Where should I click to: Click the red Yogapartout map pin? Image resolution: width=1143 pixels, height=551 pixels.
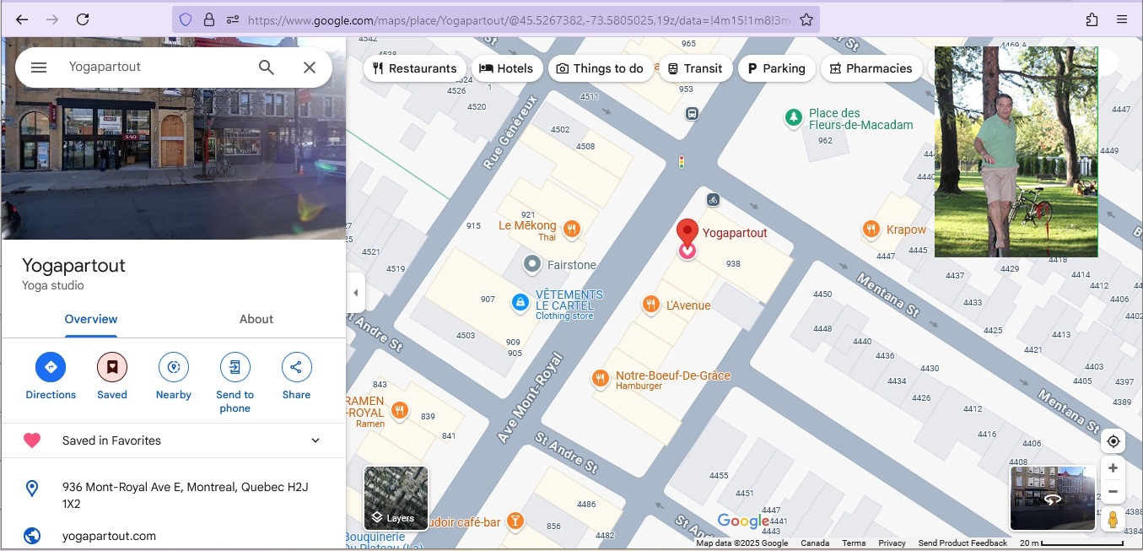[687, 228]
